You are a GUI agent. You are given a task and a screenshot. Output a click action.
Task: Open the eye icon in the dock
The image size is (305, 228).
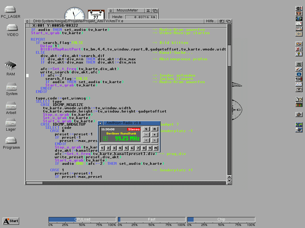299,89
